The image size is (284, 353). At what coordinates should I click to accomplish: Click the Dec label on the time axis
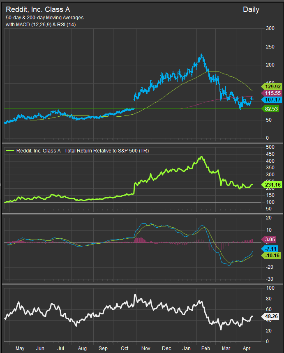click(166, 348)
